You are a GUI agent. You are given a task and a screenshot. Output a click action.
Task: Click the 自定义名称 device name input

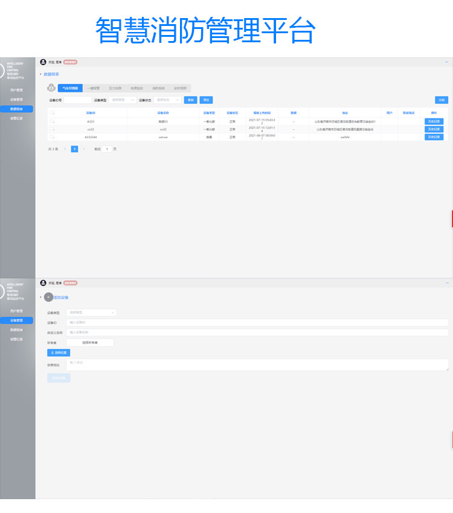[257, 333]
